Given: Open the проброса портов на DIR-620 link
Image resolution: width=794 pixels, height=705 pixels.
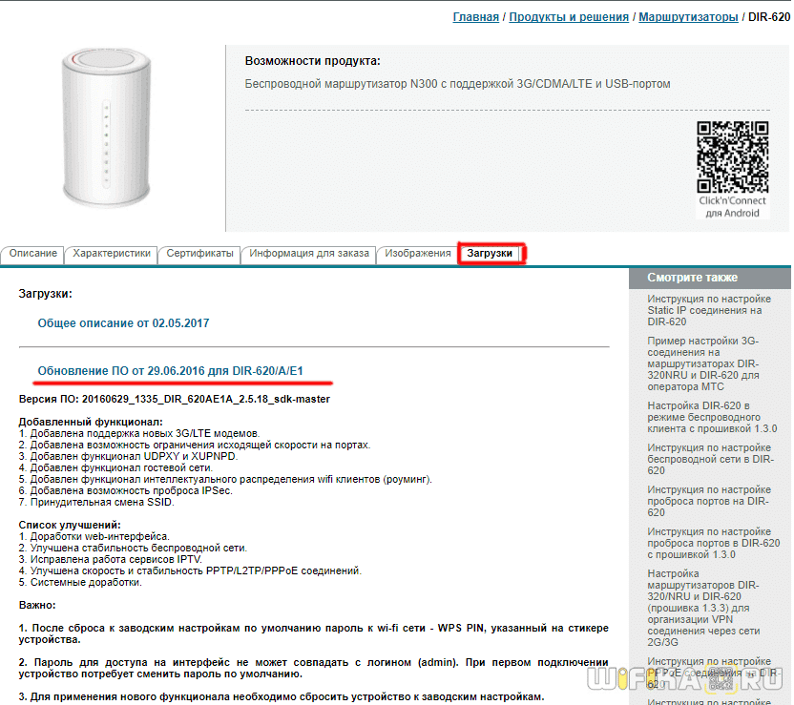Looking at the screenshot, I should (x=709, y=501).
